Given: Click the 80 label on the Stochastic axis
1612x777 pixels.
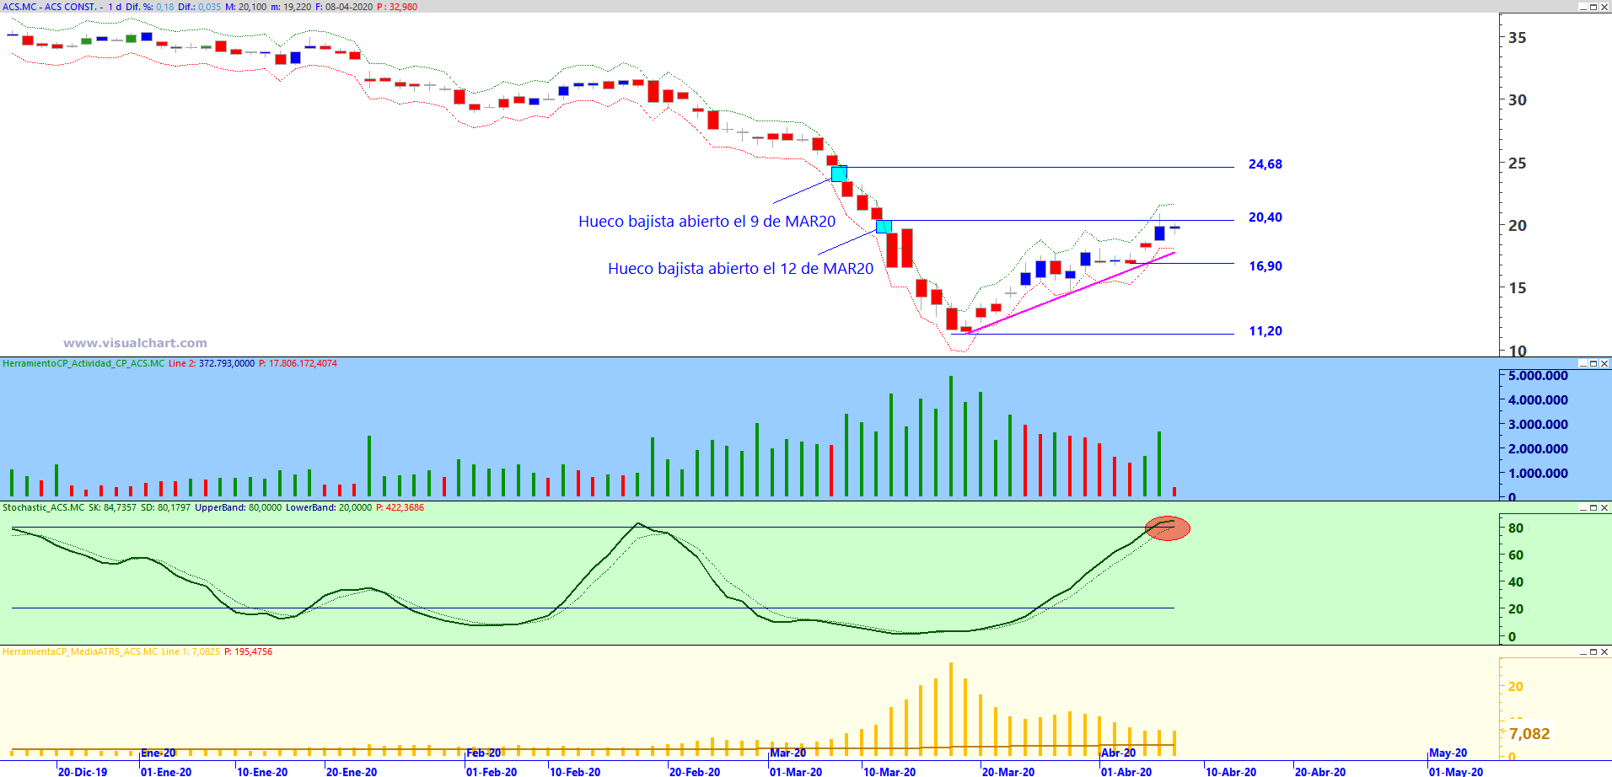Looking at the screenshot, I should click(1515, 528).
